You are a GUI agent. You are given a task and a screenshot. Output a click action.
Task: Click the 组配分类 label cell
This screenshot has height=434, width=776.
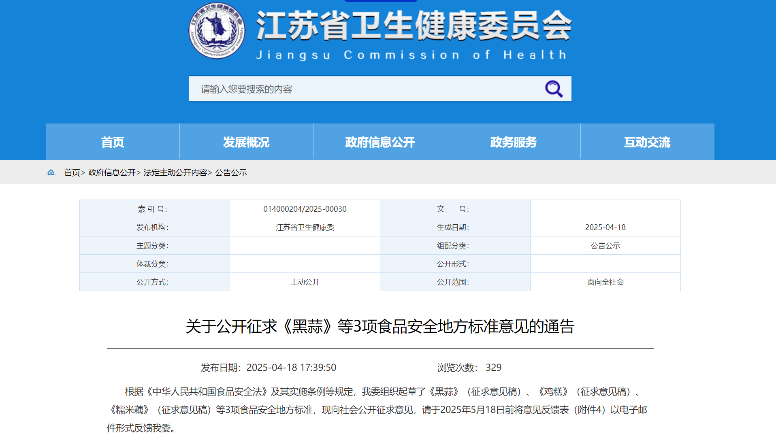[455, 245]
